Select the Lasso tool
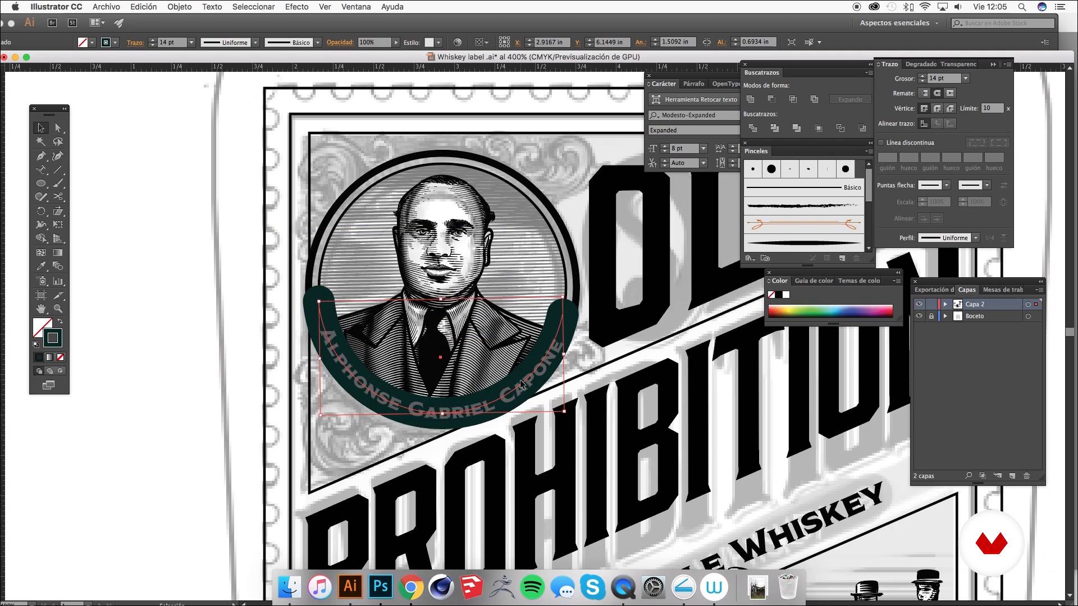Viewport: 1078px width, 606px height. click(x=58, y=142)
